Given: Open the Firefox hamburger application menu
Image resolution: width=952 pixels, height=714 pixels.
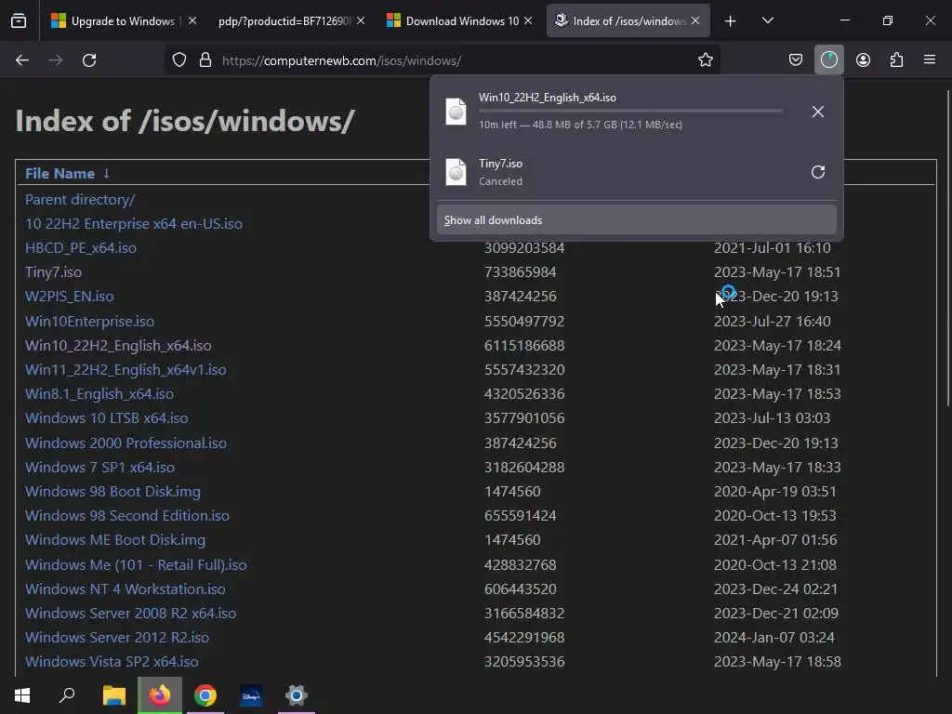Looking at the screenshot, I should click(x=929, y=59).
